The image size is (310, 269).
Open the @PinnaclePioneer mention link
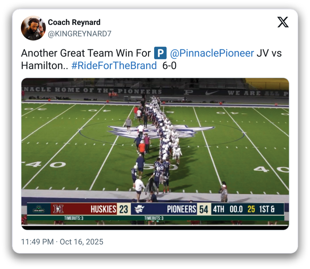coord(212,53)
